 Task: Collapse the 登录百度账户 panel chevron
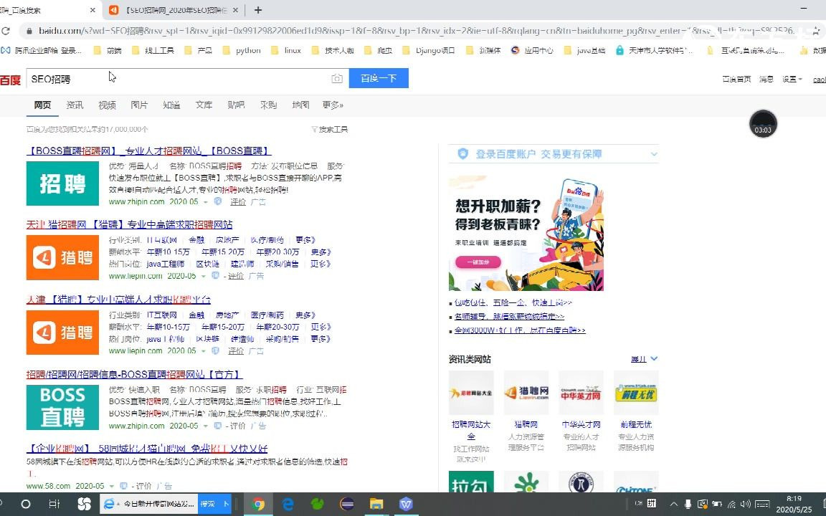652,153
